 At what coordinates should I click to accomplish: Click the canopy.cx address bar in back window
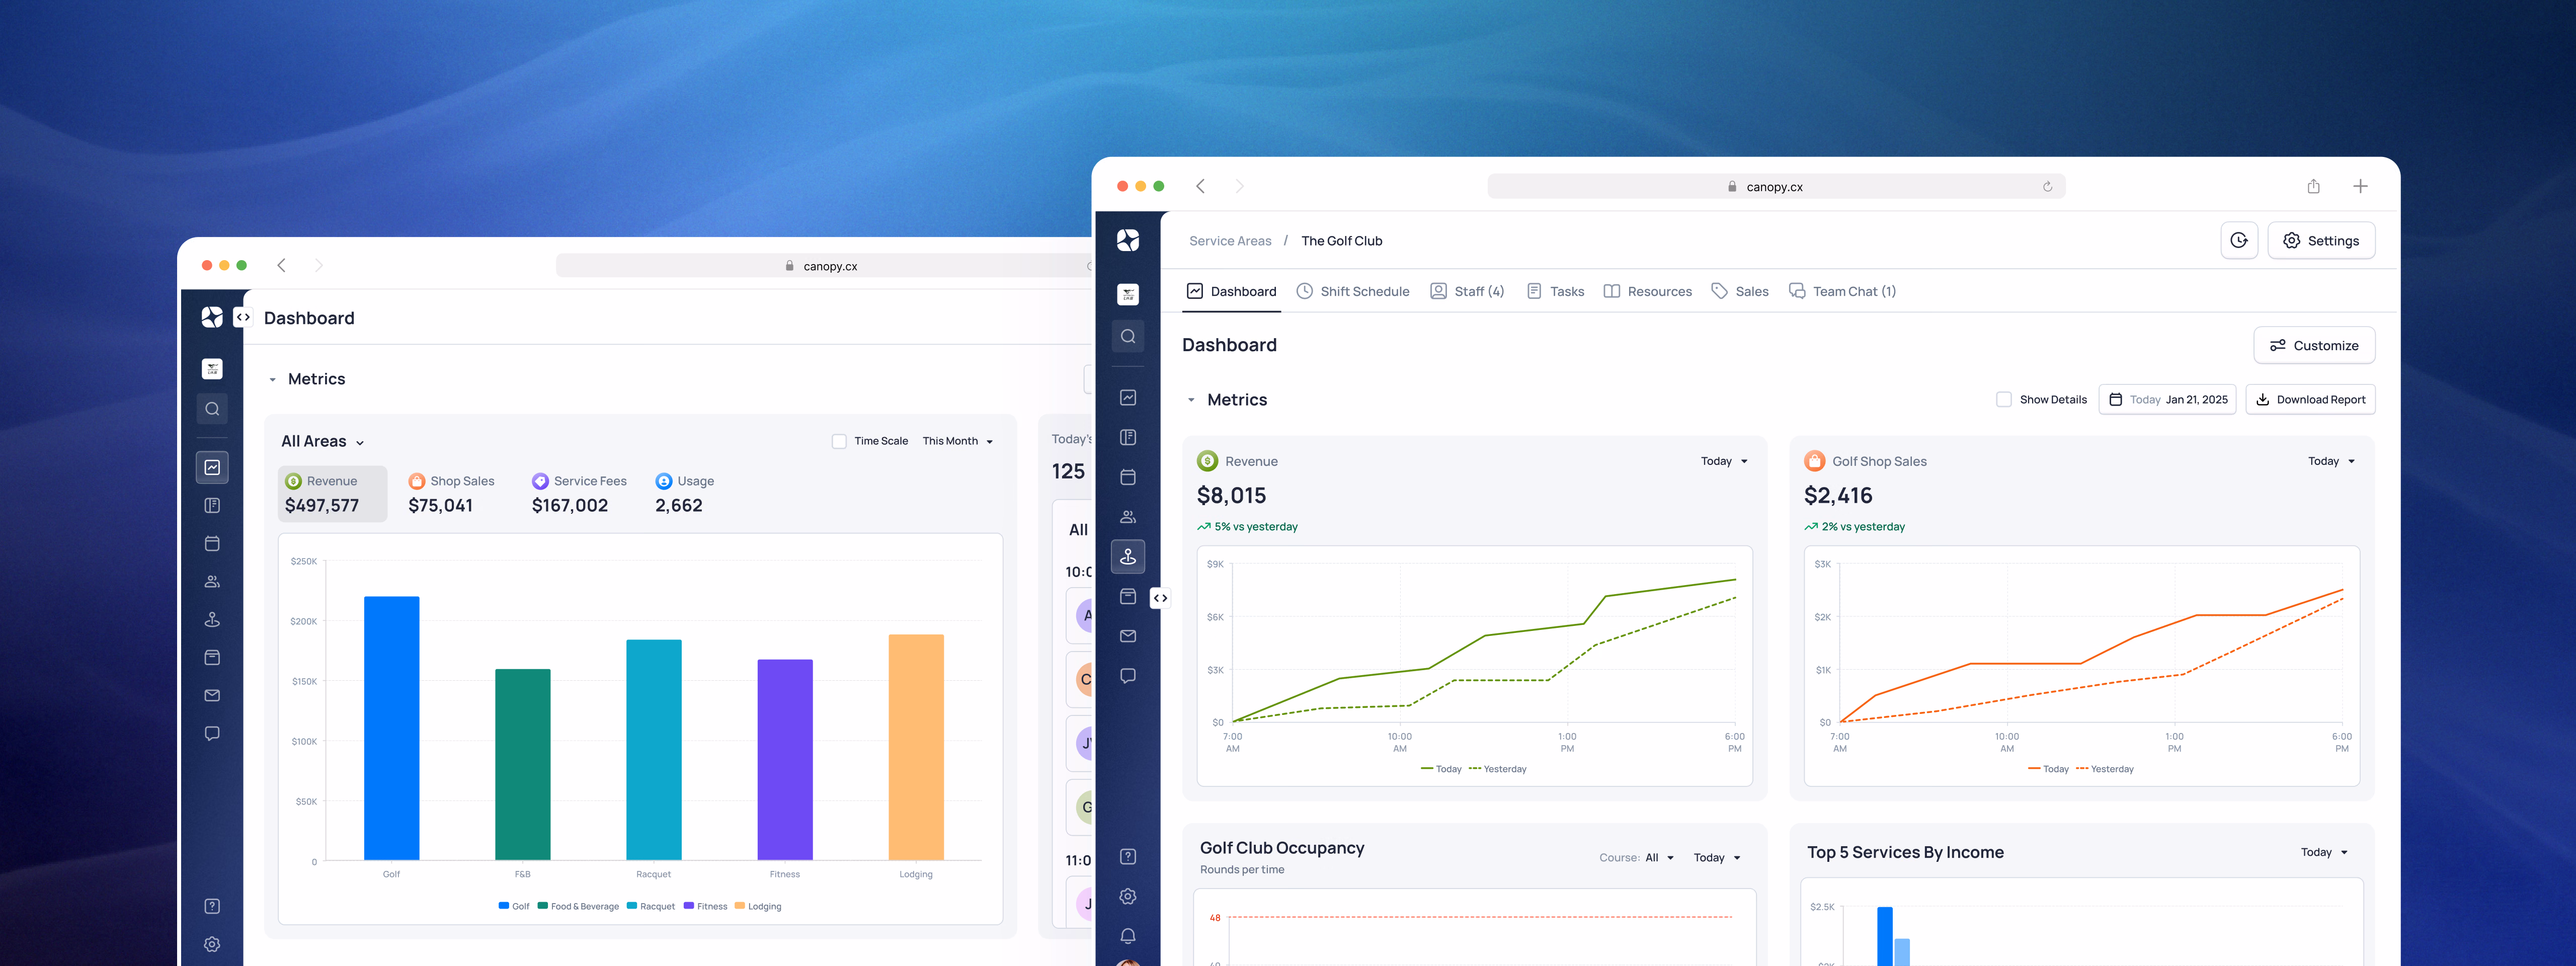[x=825, y=266]
